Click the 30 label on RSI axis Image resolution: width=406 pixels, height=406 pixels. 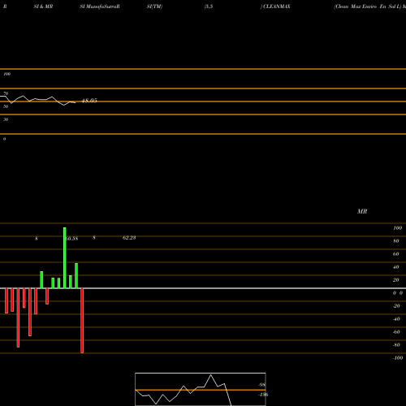pos(6,119)
